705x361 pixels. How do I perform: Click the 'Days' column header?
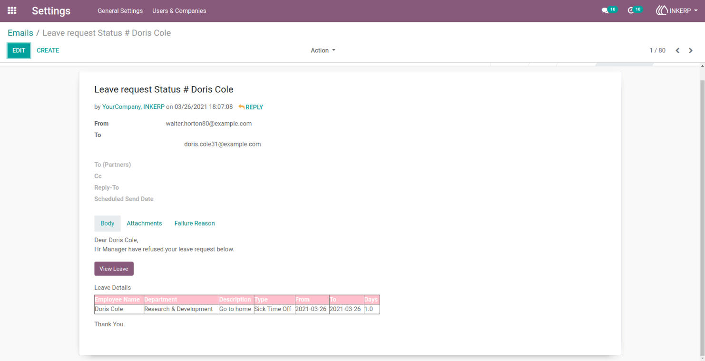(372, 300)
